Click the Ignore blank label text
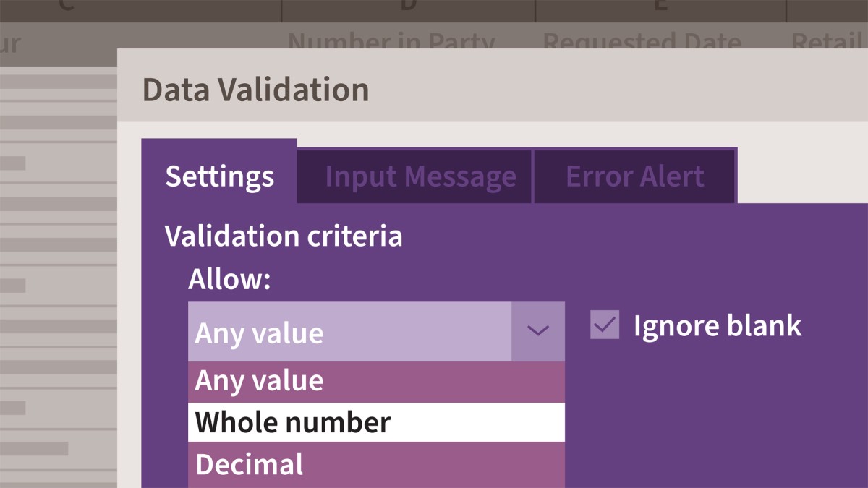The image size is (868, 488). (717, 326)
